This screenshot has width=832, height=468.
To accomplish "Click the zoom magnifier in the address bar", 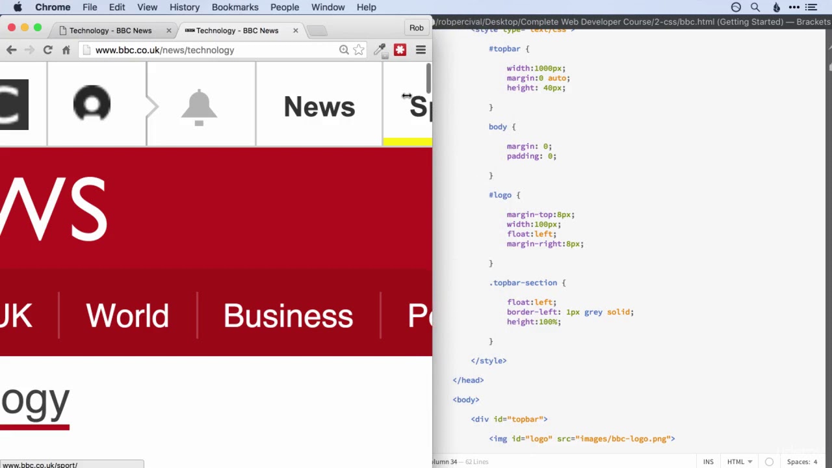I will point(344,50).
